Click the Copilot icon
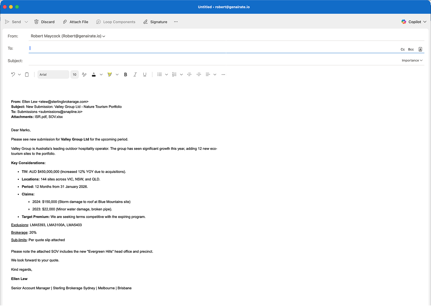This screenshot has width=431, height=306. click(404, 22)
